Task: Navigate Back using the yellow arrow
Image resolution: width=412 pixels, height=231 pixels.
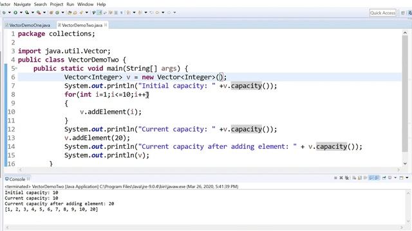Action: pyautogui.click(x=157, y=12)
